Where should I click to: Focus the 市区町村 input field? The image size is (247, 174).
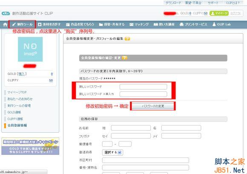tap(146, 160)
